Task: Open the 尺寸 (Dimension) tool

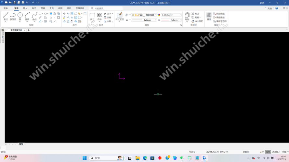Action: [92, 16]
